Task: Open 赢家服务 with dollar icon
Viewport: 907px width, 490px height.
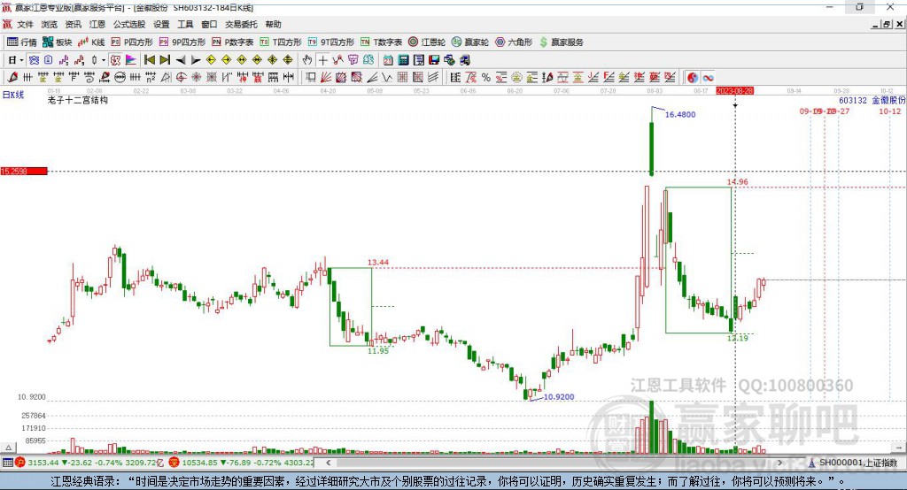Action: (561, 42)
